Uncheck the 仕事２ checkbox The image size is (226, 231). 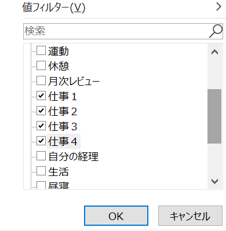pos(41,111)
